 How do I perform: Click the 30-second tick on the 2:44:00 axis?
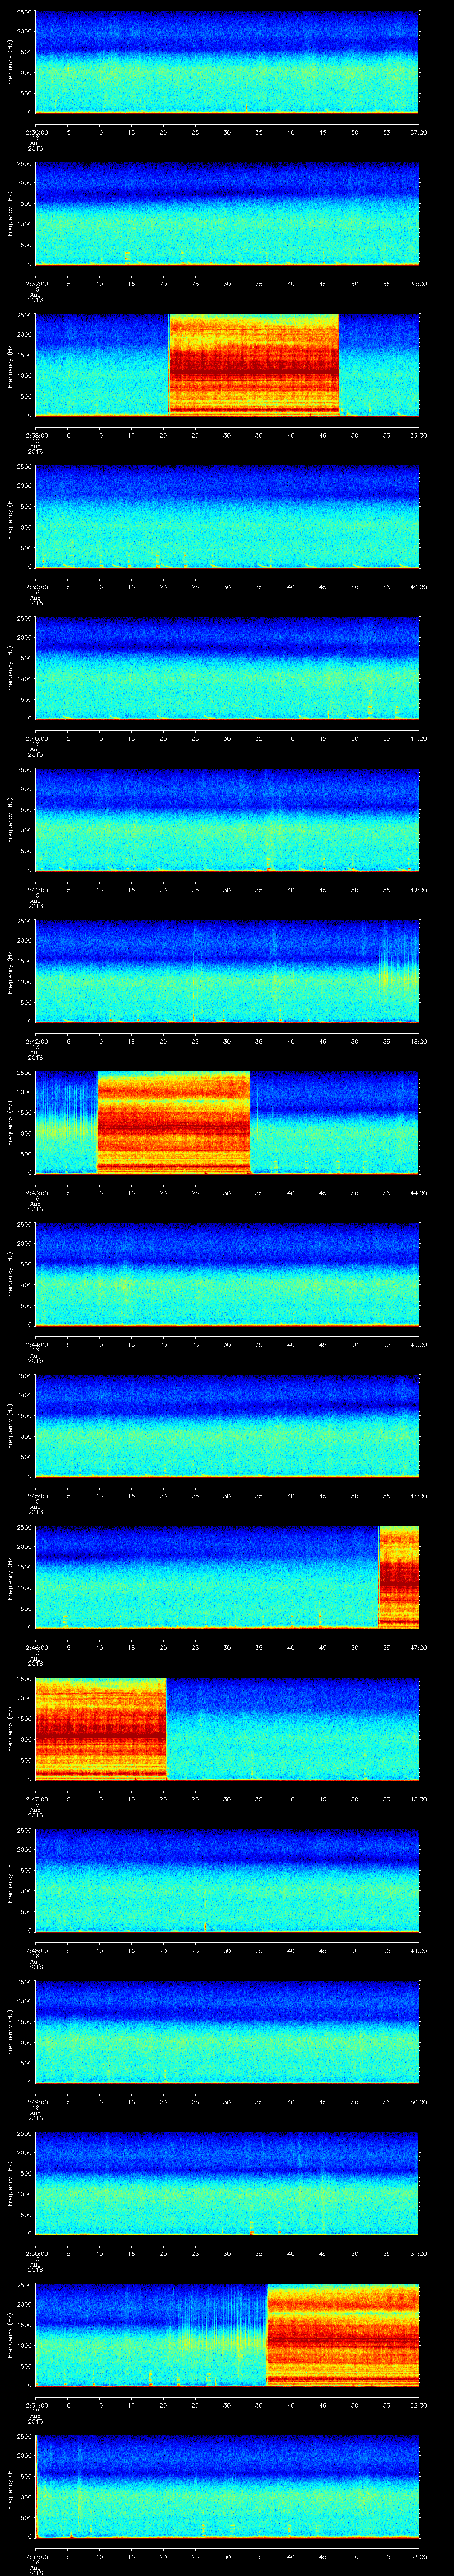(x=227, y=1345)
